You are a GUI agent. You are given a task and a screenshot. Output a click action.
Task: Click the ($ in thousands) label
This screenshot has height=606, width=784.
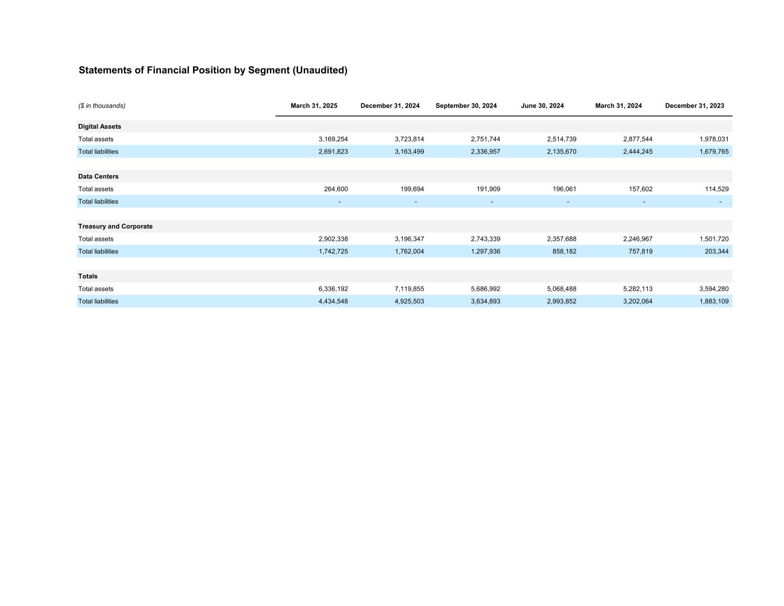102,106
